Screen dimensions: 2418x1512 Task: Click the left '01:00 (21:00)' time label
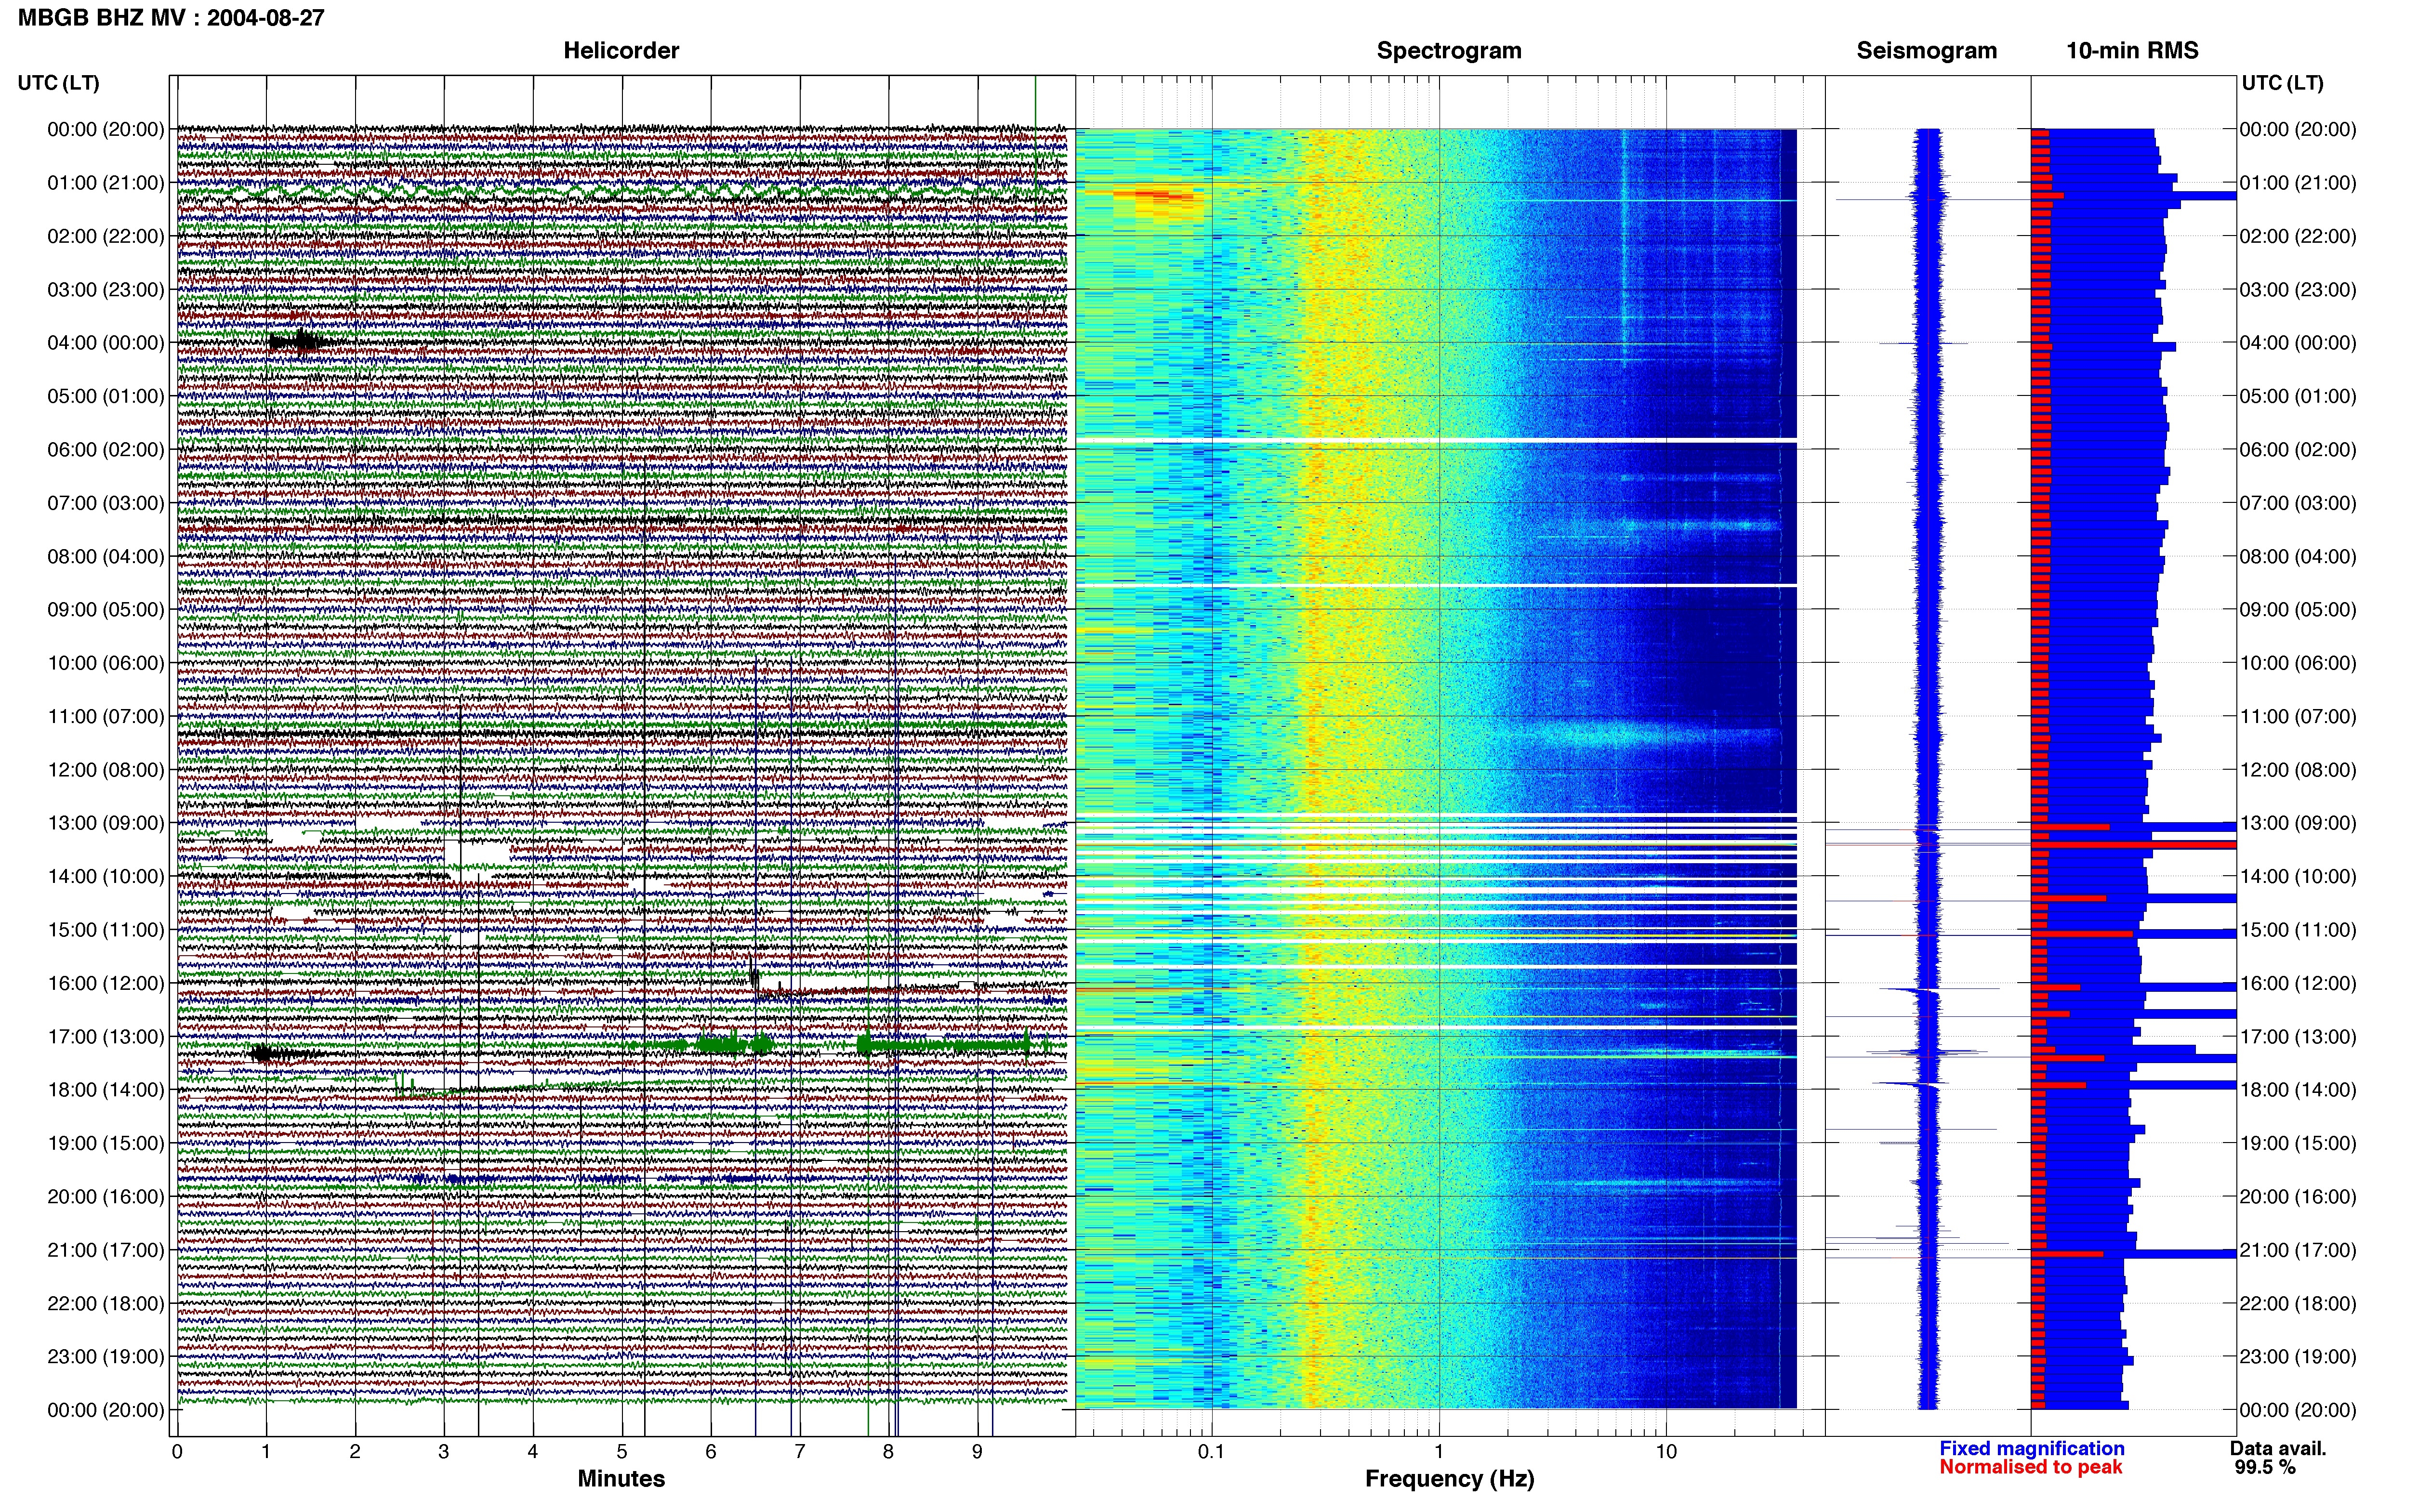(x=106, y=183)
